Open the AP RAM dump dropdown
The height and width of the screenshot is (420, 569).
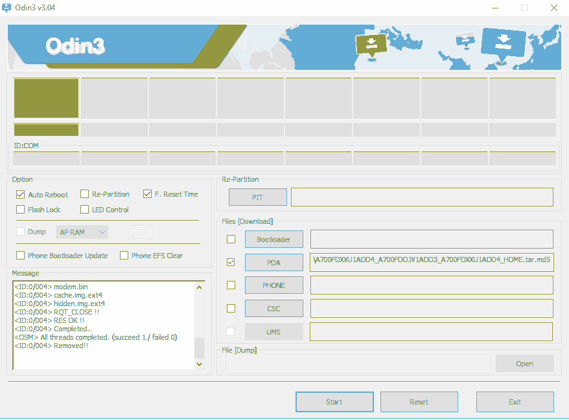pos(82,232)
